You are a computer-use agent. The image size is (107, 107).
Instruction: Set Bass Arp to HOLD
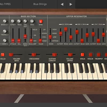point(35,29)
